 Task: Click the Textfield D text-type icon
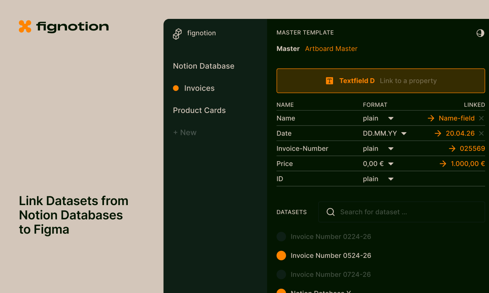pyautogui.click(x=330, y=81)
